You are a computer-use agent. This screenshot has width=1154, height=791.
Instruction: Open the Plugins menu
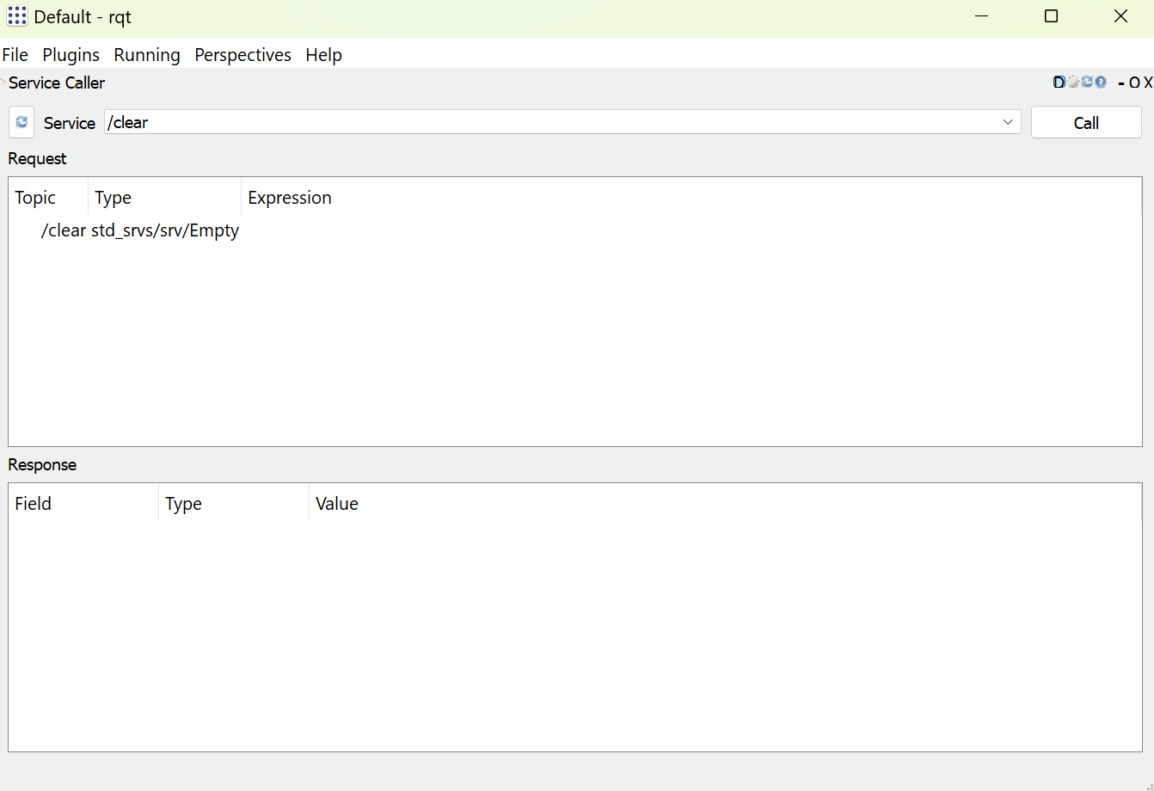[71, 55]
